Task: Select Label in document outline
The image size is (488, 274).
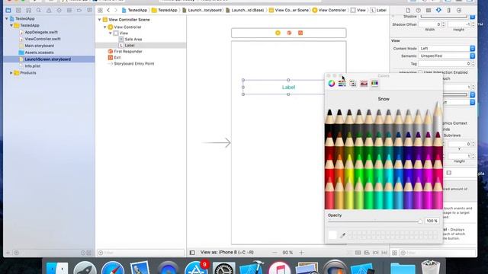Action: [x=130, y=46]
